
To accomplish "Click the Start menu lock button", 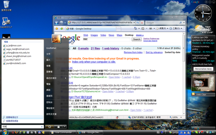I will coord(58,127).
